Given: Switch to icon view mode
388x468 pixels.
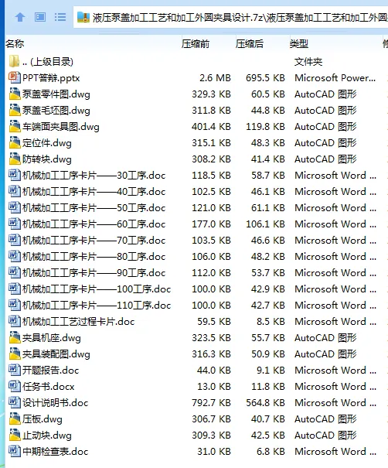Looking at the screenshot, I should pos(40,17).
